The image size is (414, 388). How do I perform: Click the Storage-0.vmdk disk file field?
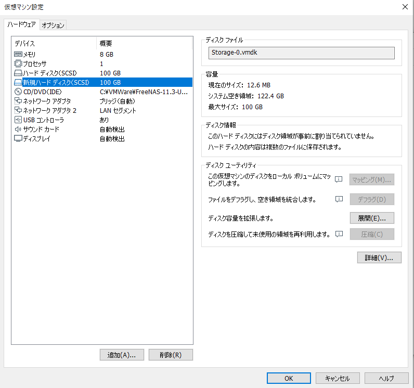click(x=301, y=53)
